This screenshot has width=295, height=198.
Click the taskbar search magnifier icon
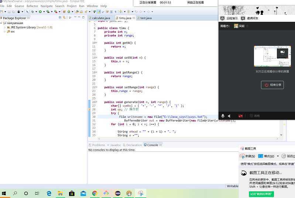point(15,193)
